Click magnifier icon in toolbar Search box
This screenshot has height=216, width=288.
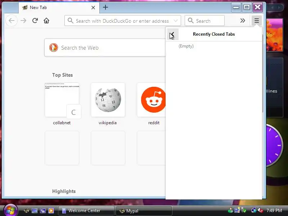[191, 21]
